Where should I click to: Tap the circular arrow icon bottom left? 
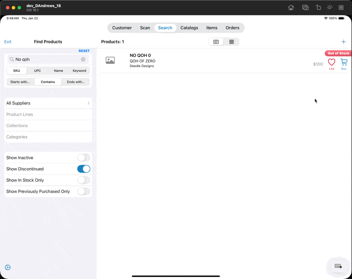(x=7, y=267)
